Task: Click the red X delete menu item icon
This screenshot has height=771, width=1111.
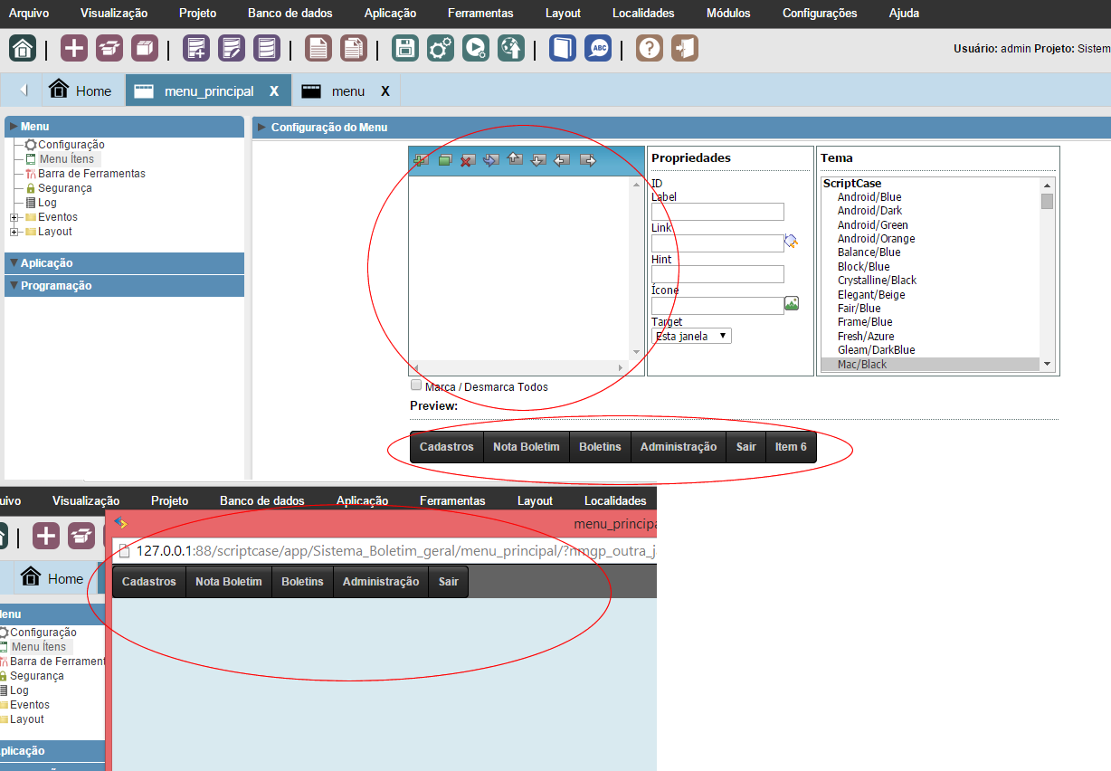Action: [467, 160]
